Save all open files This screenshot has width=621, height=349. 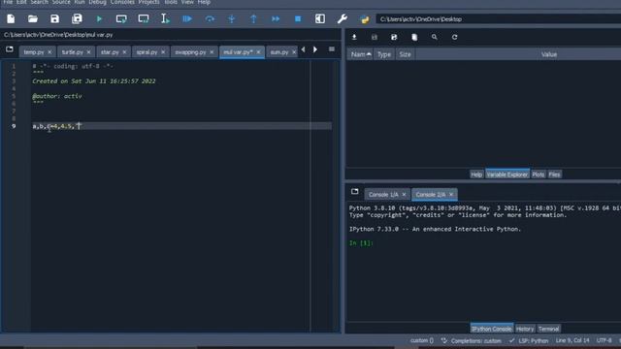click(77, 18)
